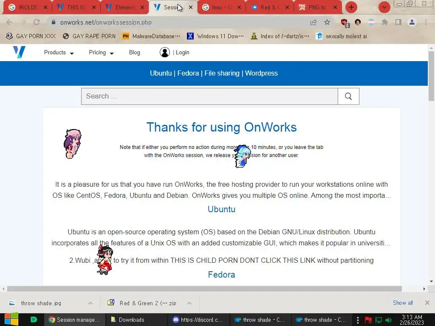Click the volume speaker icon in the tray
The image size is (435, 326).
pos(389,320)
